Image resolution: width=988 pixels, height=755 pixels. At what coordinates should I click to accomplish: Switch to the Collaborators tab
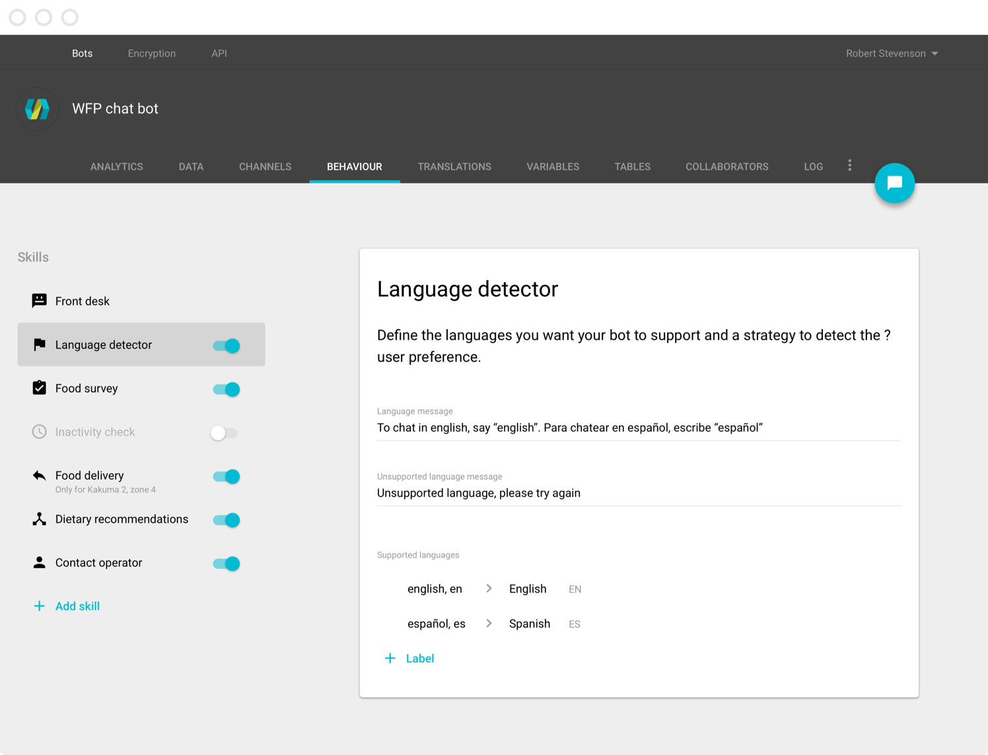(726, 166)
